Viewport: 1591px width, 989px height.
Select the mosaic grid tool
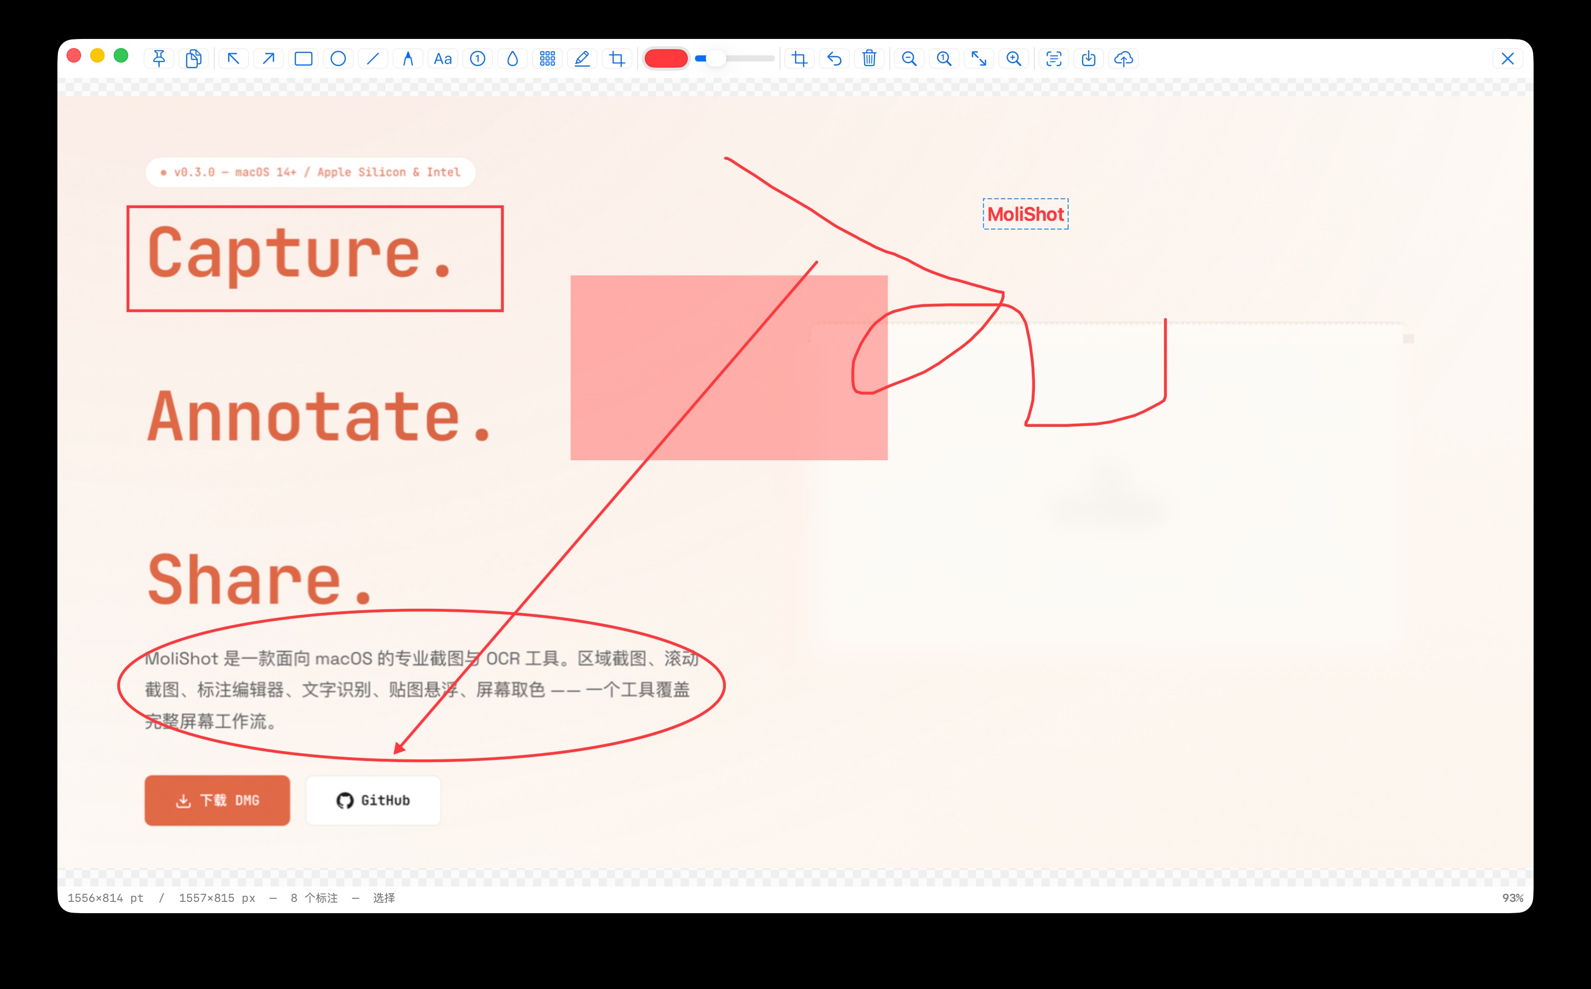coord(547,59)
